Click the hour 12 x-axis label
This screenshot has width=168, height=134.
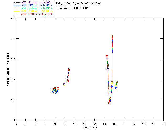pyautogui.click(x=85, y=124)
